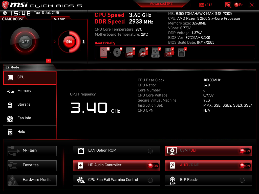Select the USB hard disk boot icon
The width and height of the screenshot is (259, 194).
(x=130, y=52)
